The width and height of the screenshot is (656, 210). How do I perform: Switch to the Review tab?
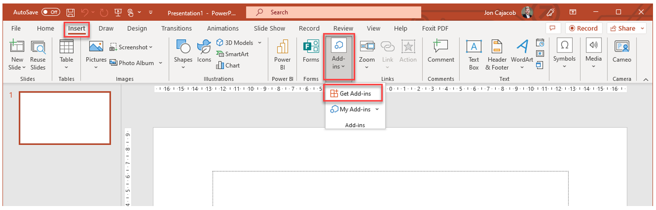(x=343, y=28)
